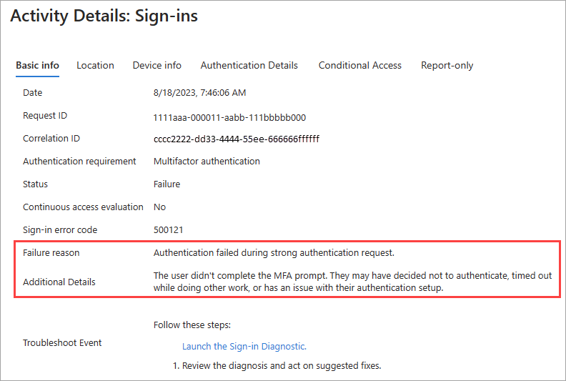The image size is (566, 381).
Task: Click the Review the diagnosis step text
Action: [x=282, y=366]
